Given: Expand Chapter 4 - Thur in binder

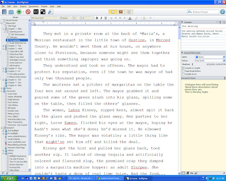Looking at the screenshot, I should click(3, 69).
